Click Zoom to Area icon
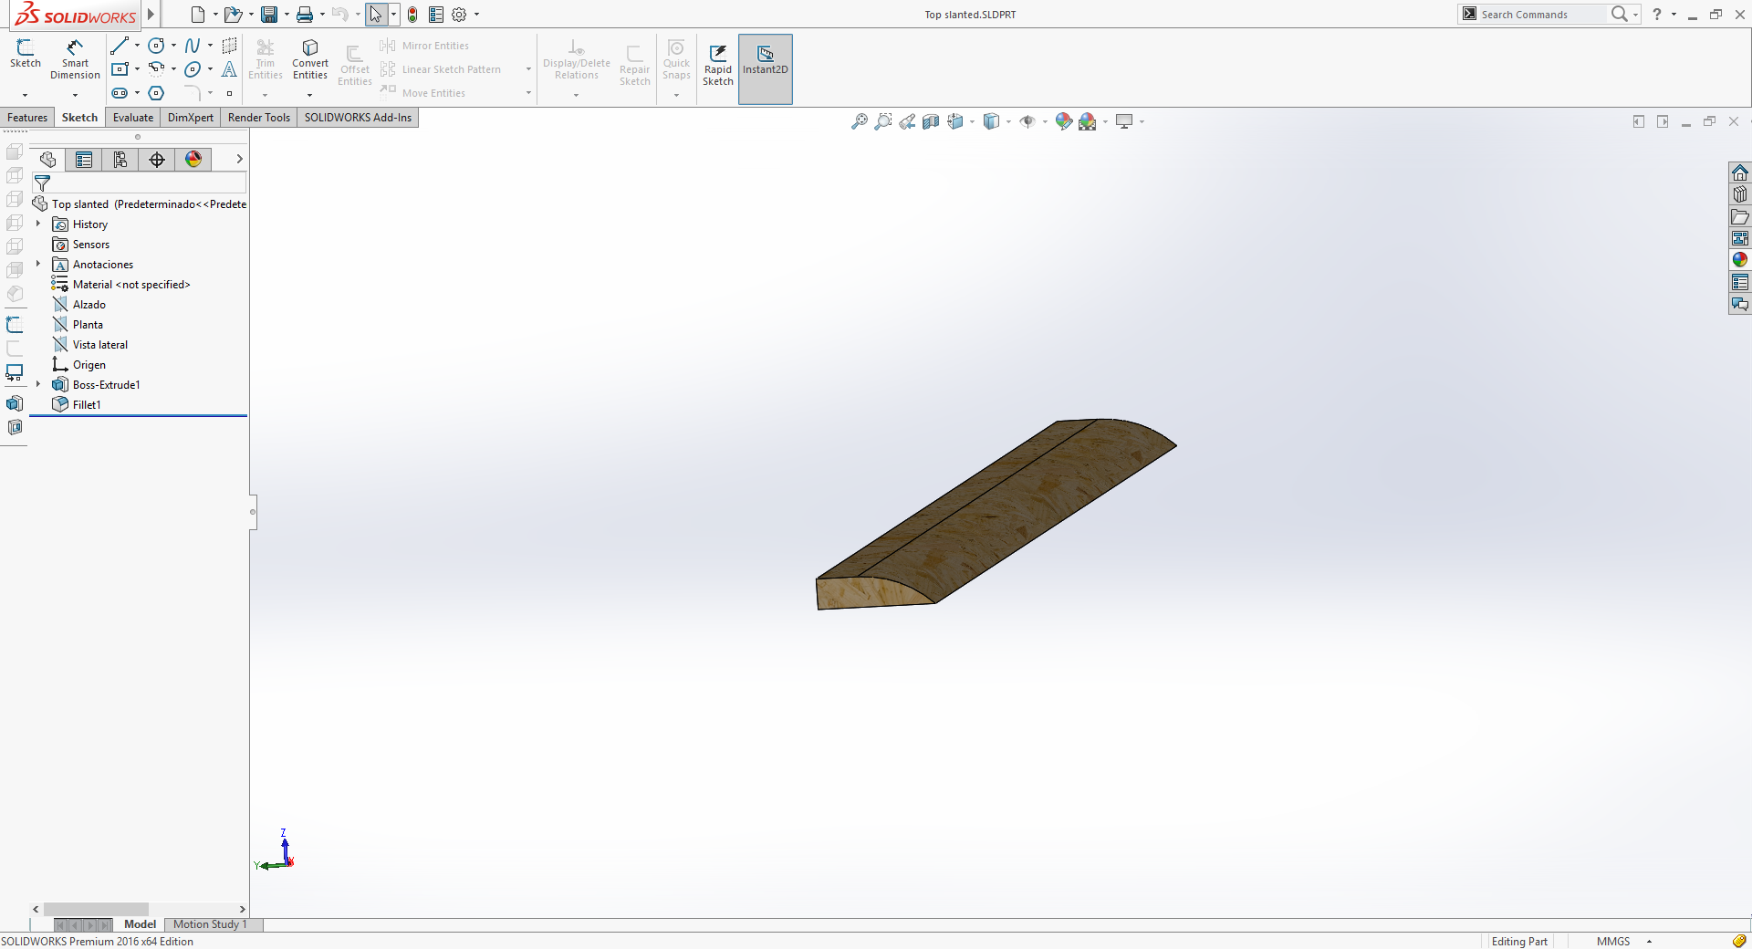 (883, 121)
